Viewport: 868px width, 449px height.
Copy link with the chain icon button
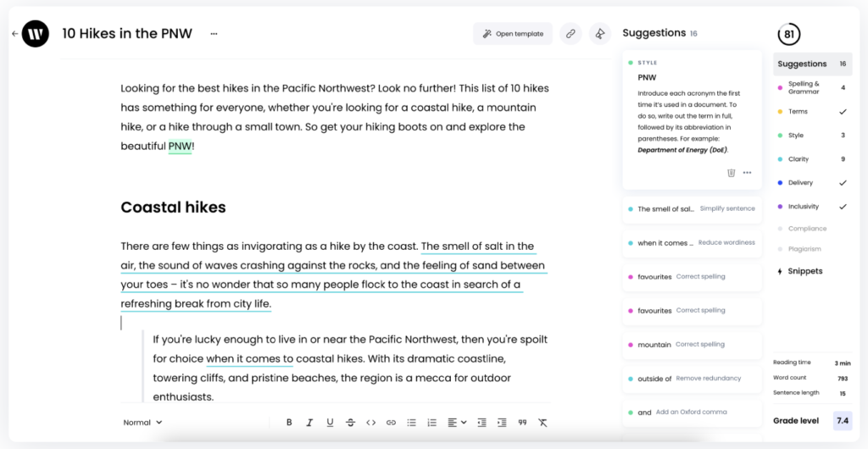coord(570,34)
